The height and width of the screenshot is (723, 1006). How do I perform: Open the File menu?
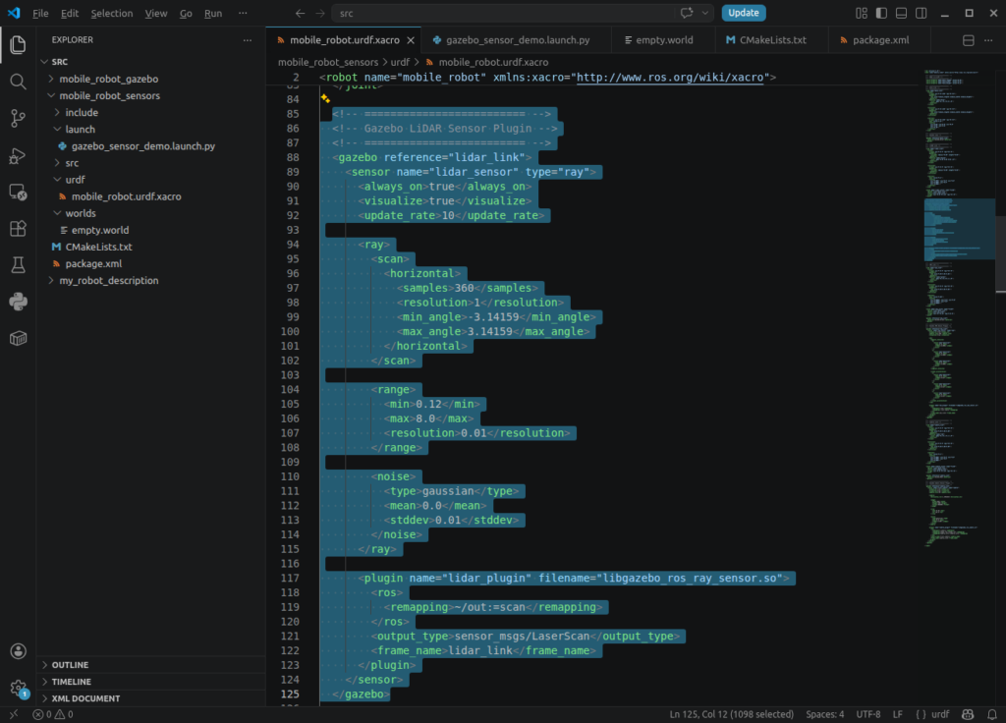pos(40,13)
